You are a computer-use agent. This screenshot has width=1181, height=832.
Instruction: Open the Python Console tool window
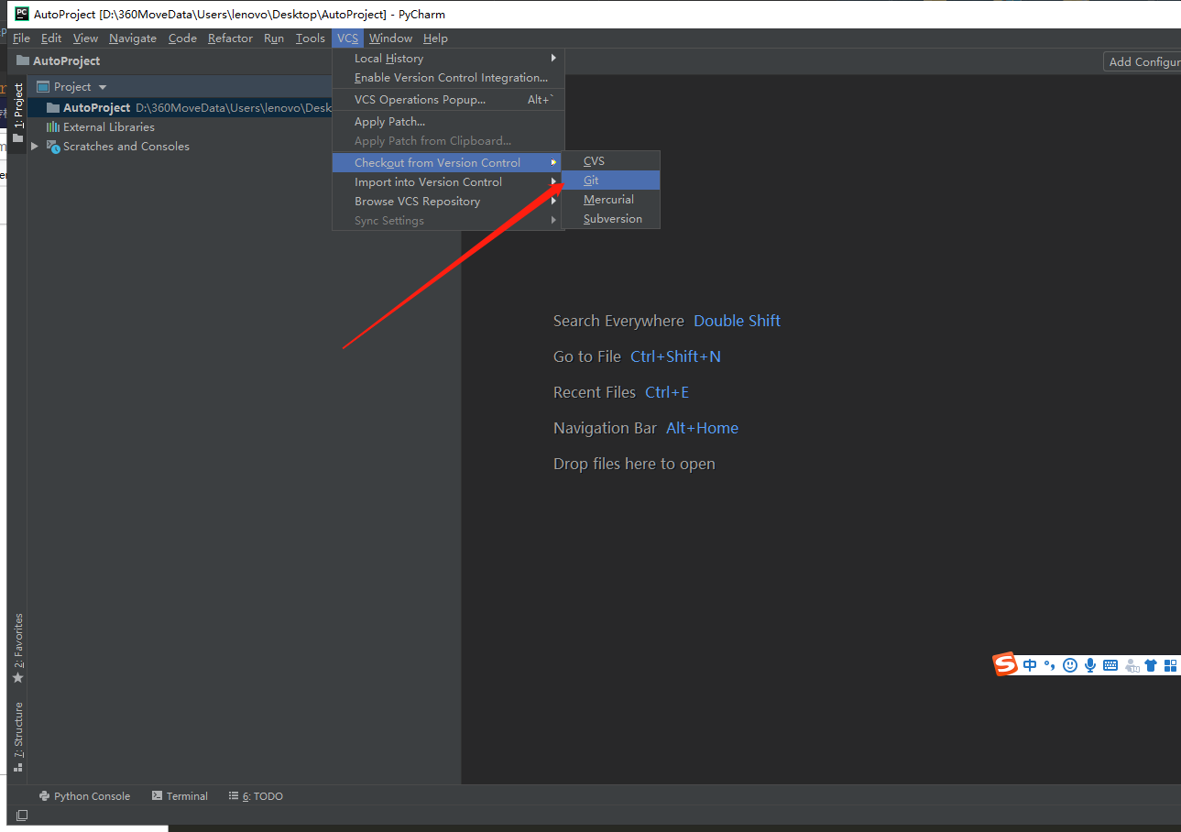coord(84,796)
